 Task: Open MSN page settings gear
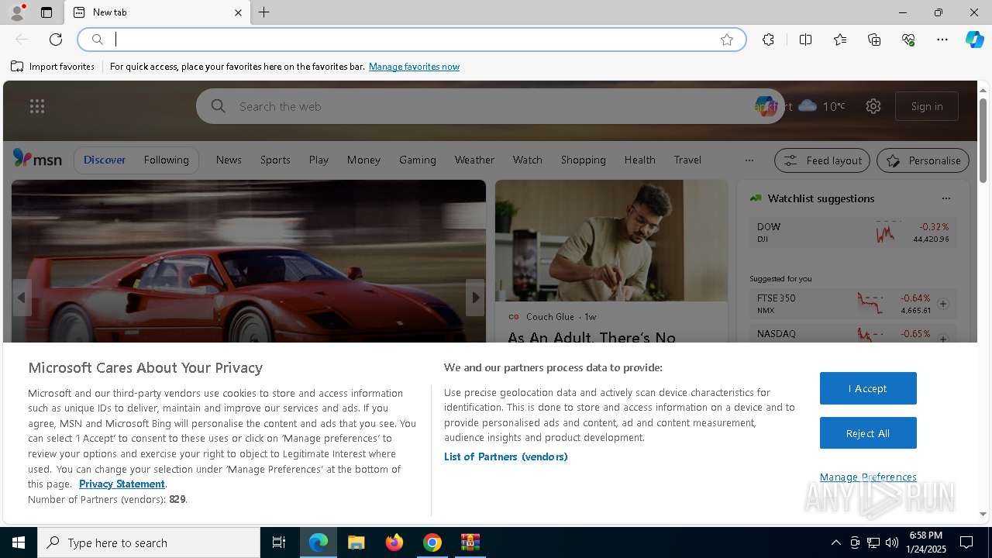point(873,106)
